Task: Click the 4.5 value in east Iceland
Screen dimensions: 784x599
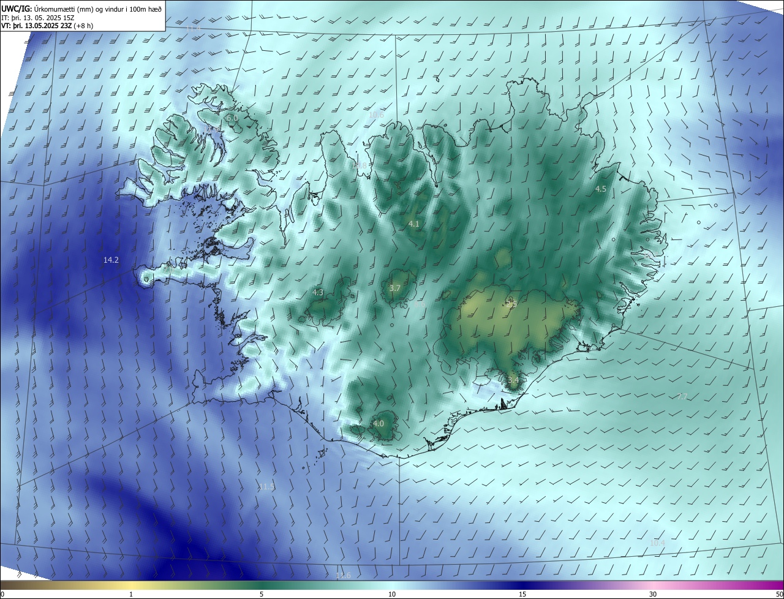Action: coord(601,189)
